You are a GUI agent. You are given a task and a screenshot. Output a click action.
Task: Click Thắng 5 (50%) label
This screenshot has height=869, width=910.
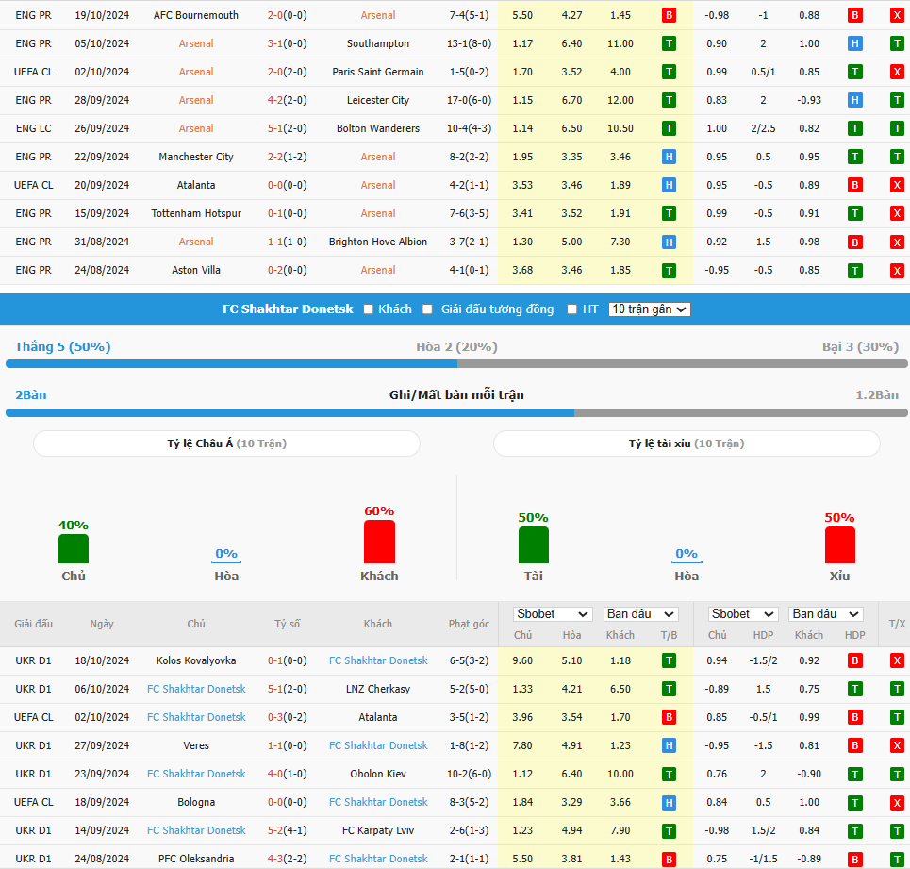click(x=62, y=347)
